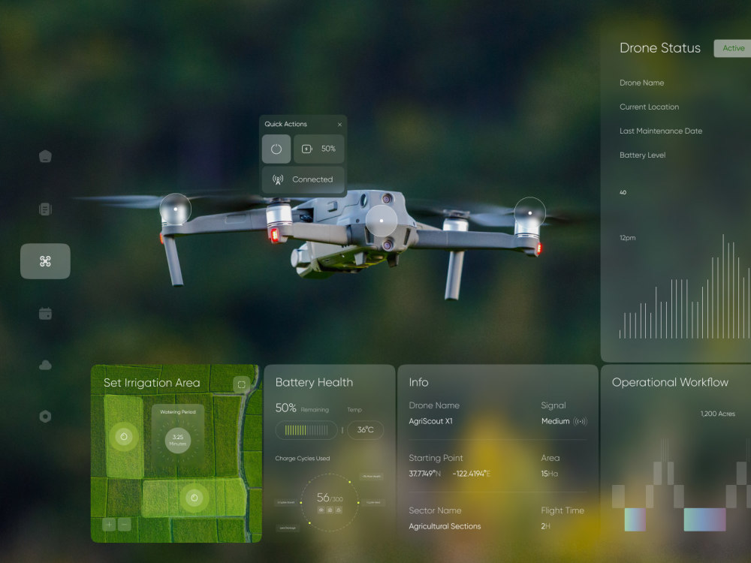Click the 37.7749°N starting point latitude
This screenshot has height=563, width=751.
[x=425, y=474]
